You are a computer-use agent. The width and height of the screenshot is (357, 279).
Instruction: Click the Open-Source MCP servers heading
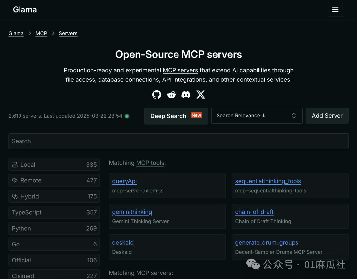click(178, 54)
